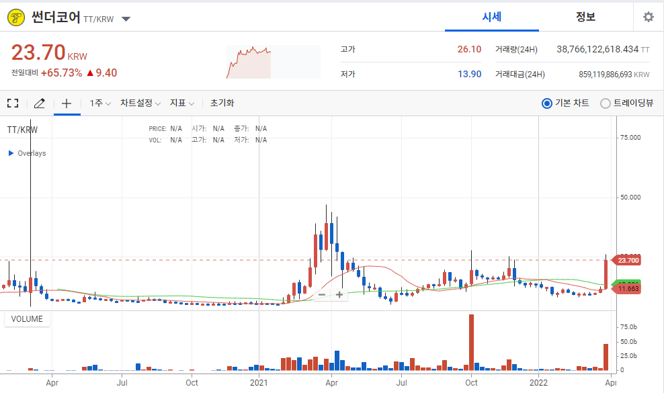Screen dimensions: 664x393
Task: Click the TT/KRW chart title label
Action: coord(22,130)
